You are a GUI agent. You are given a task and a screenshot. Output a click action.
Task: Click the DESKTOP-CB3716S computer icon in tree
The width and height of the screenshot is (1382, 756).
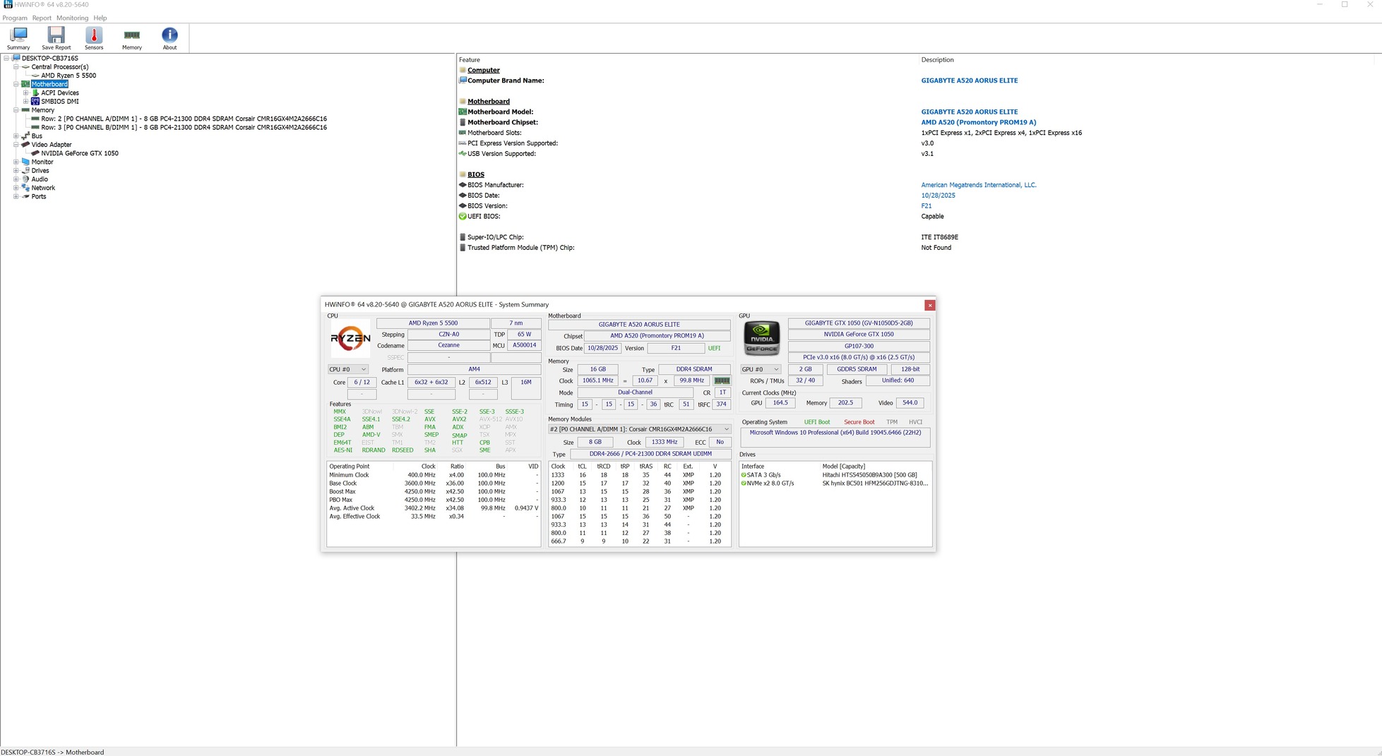click(16, 59)
